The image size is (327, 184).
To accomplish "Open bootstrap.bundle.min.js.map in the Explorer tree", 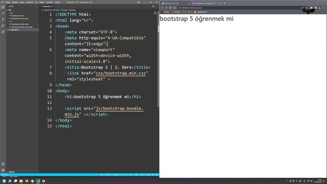I will (21, 27).
